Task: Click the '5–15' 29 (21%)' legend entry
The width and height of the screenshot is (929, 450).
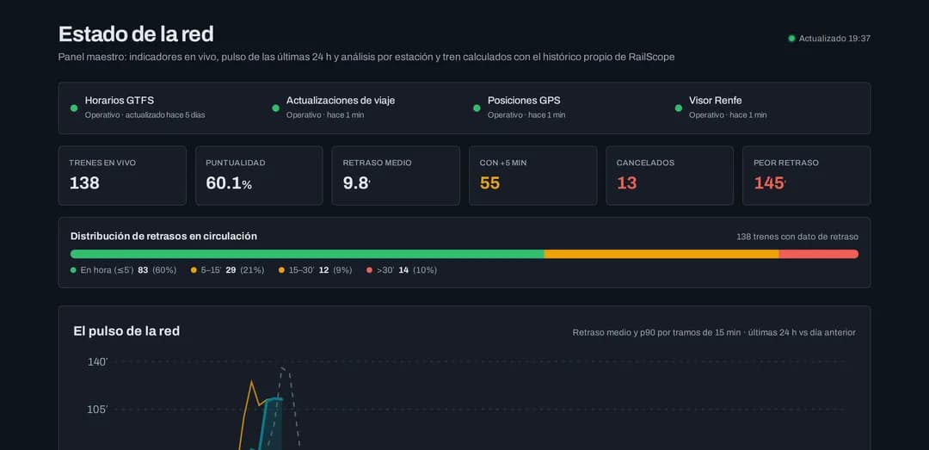Action: pos(225,270)
